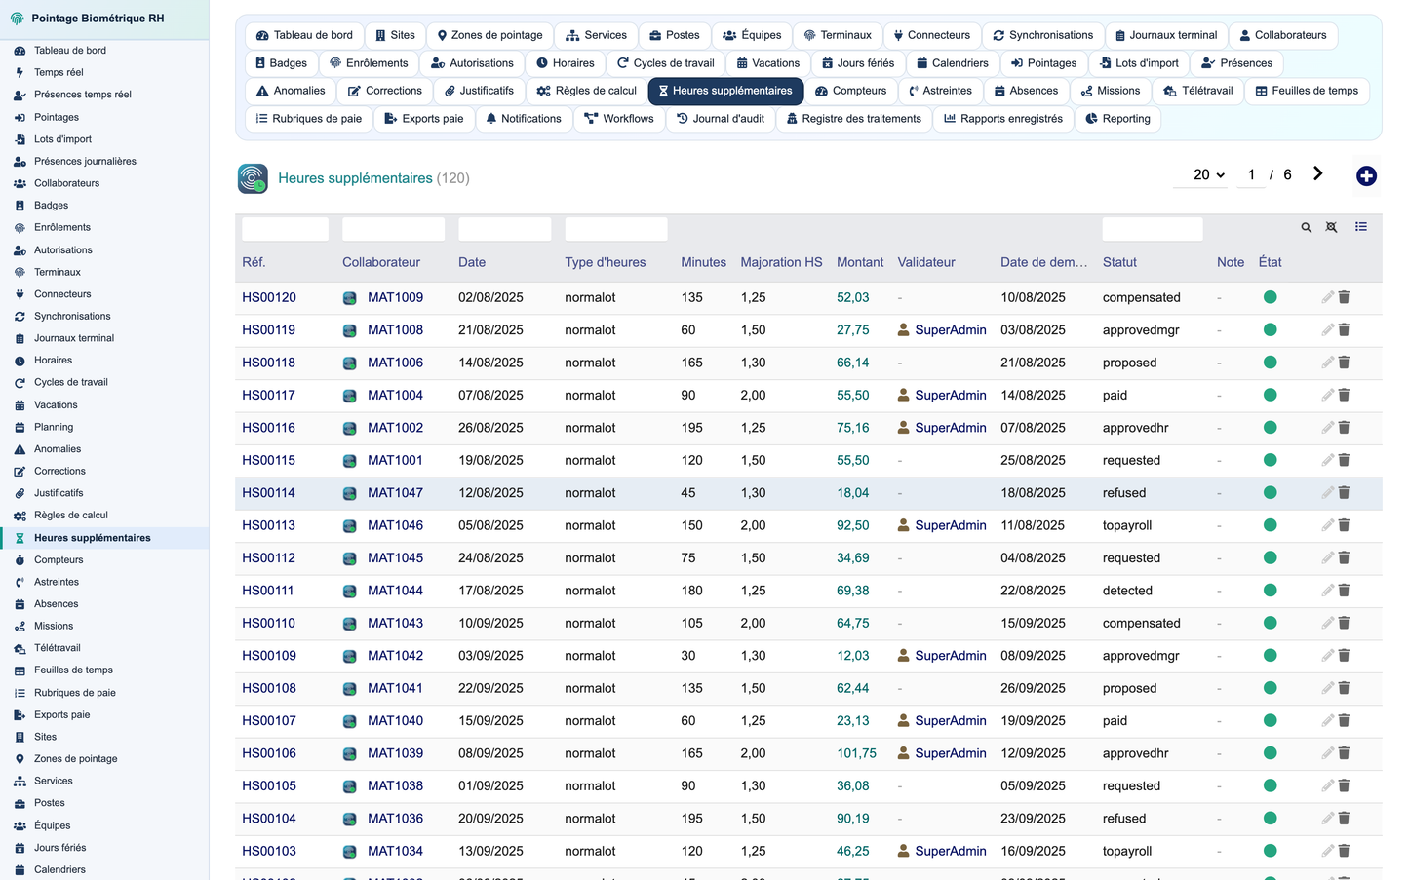Open Règles de calcul tab
1409x880 pixels.
pyautogui.click(x=587, y=91)
